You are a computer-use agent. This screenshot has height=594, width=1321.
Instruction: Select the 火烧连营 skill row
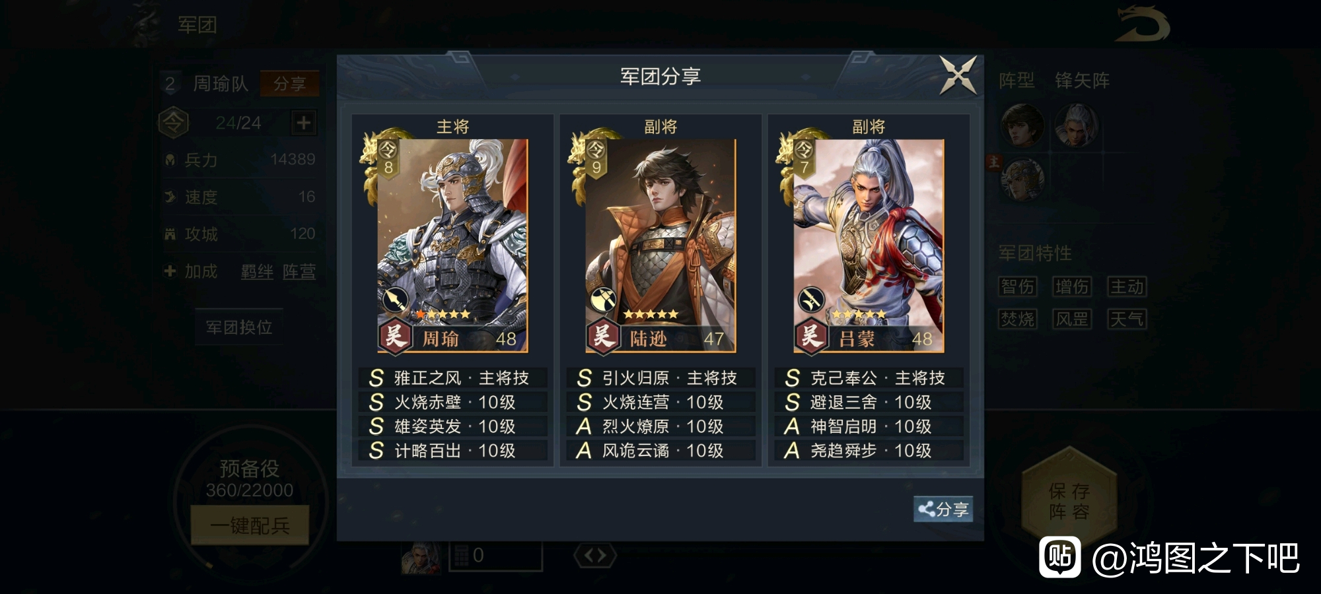(661, 402)
